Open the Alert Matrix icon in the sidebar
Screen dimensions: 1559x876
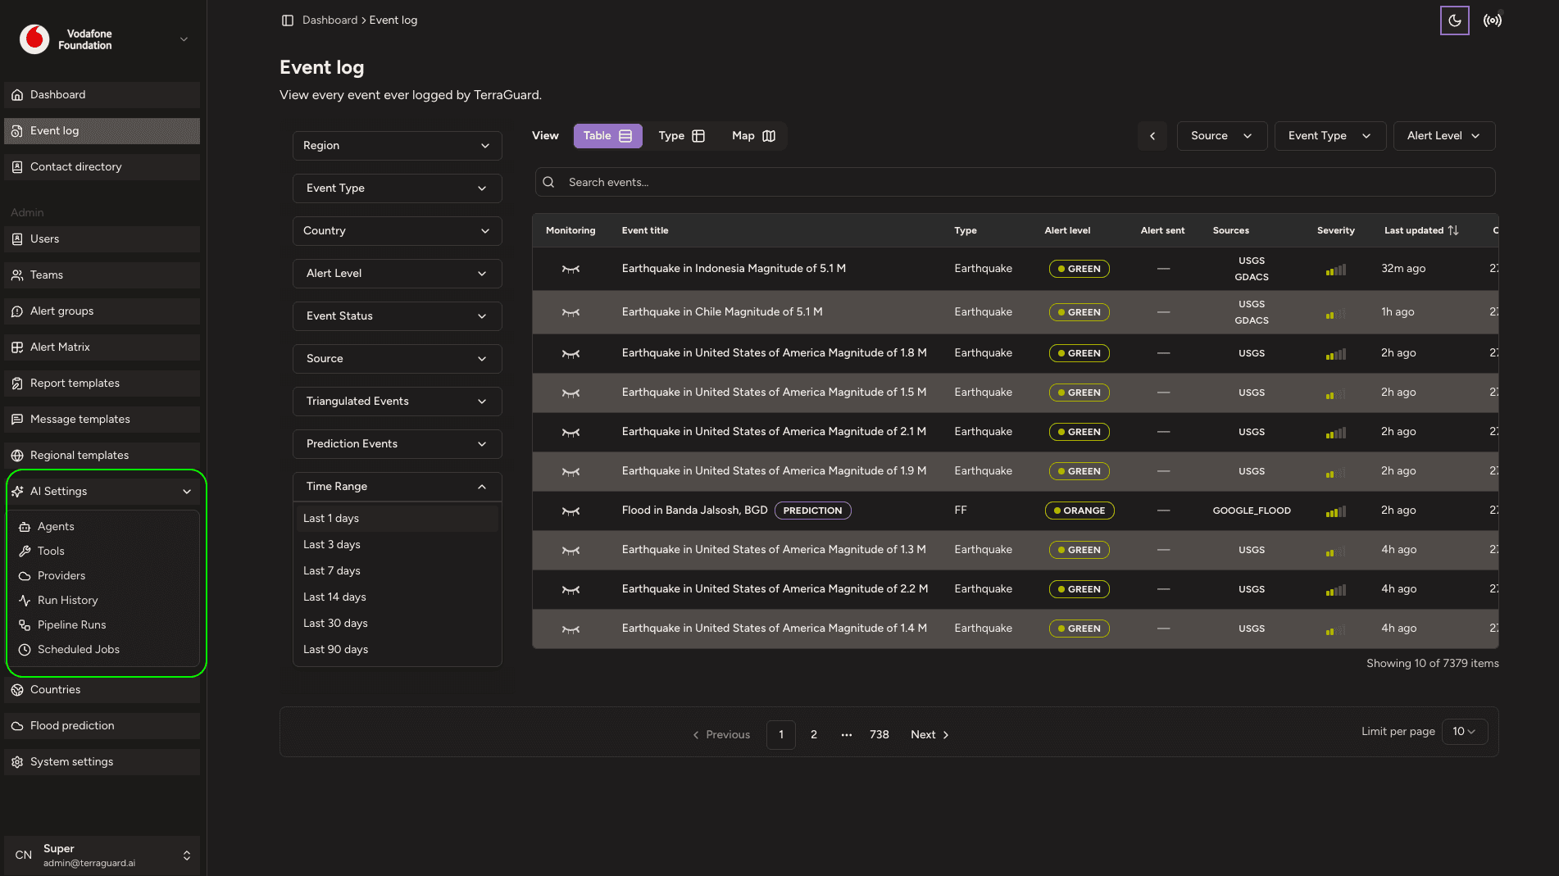17,347
